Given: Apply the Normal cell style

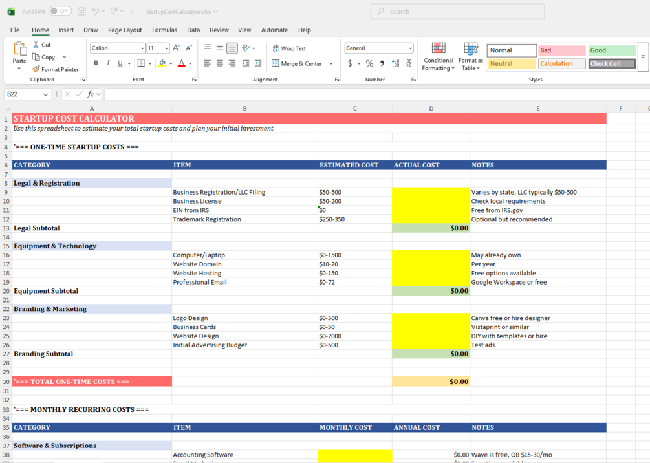Looking at the screenshot, I should click(x=512, y=50).
